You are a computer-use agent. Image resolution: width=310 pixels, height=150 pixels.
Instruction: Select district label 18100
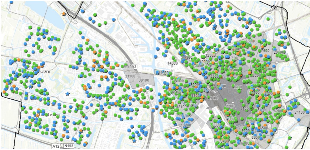tap(181, 107)
